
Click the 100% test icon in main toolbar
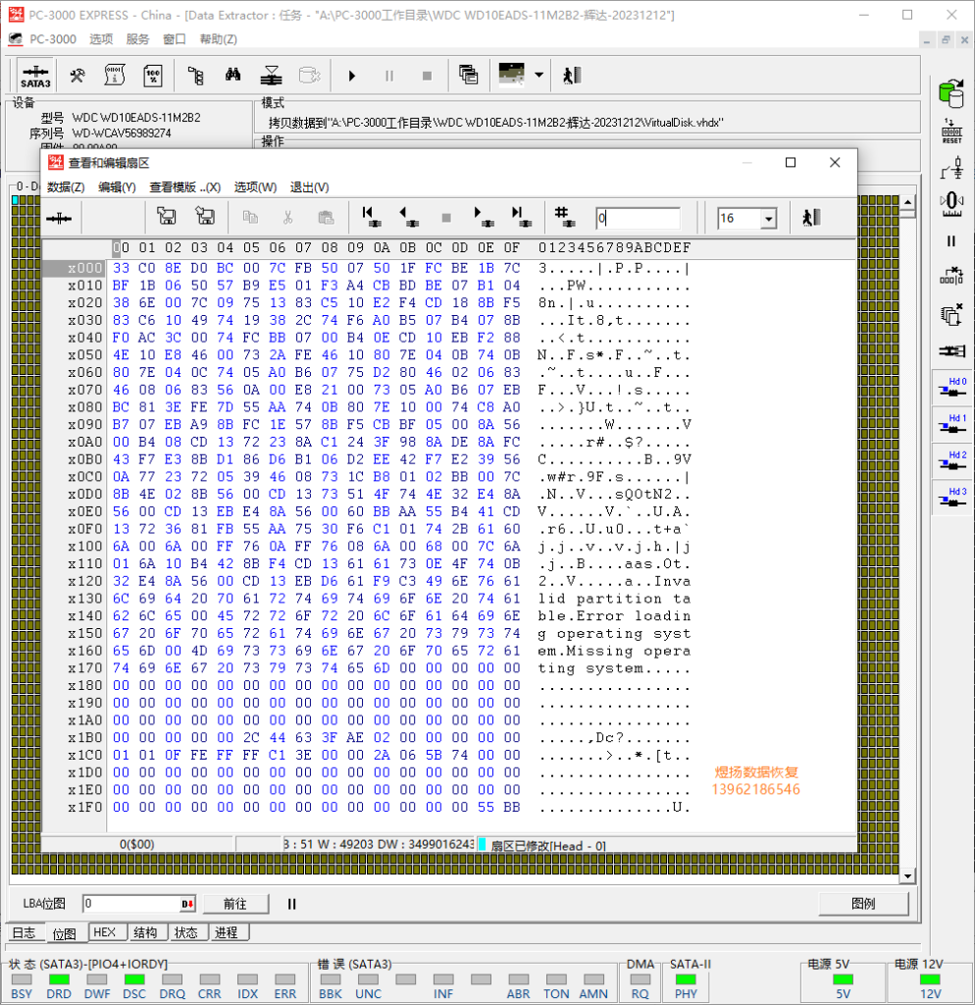(153, 76)
